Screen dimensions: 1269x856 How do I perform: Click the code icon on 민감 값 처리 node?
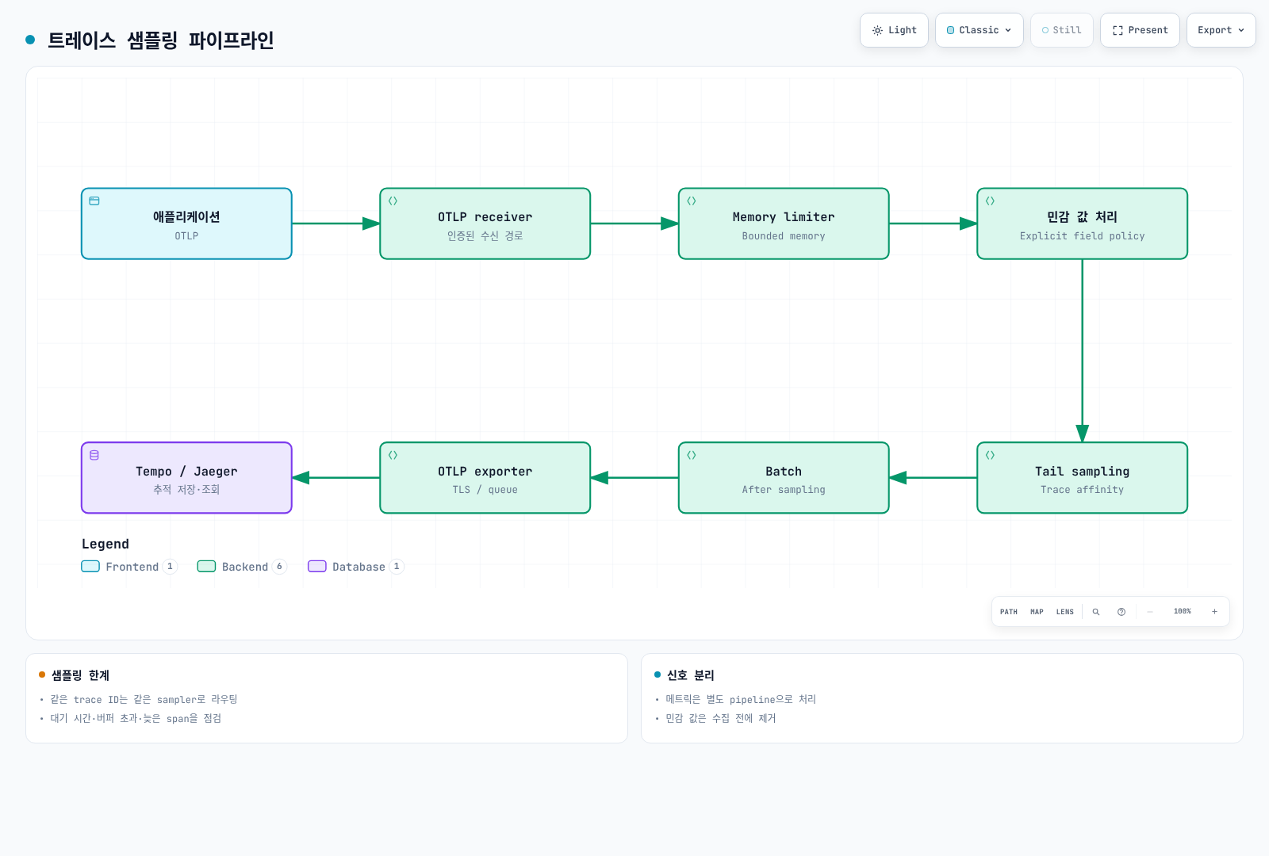click(990, 201)
